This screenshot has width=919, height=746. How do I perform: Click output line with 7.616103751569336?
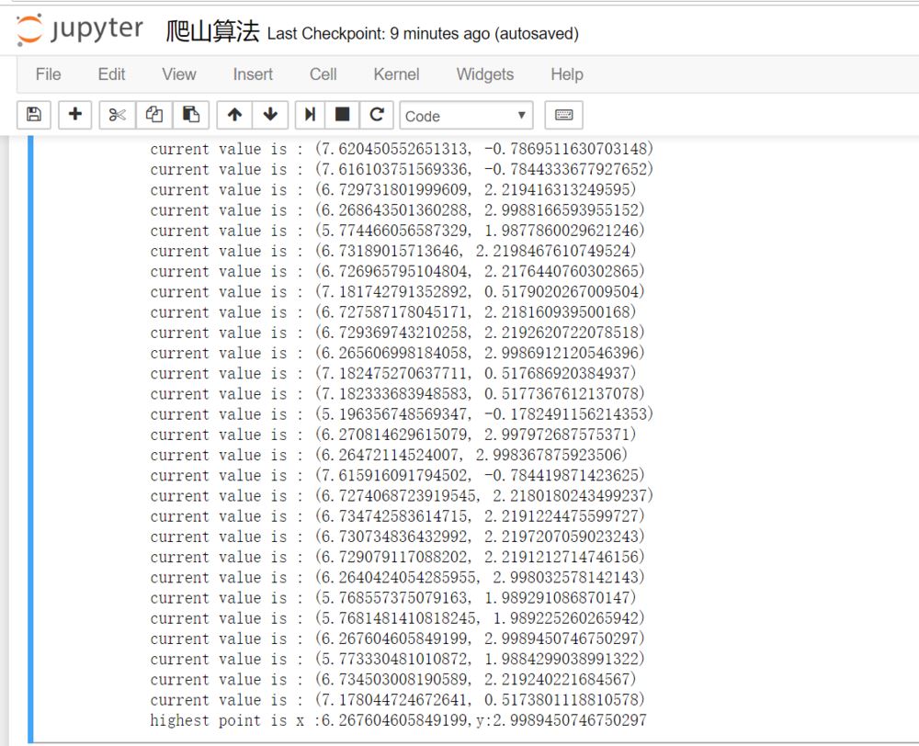pos(402,169)
